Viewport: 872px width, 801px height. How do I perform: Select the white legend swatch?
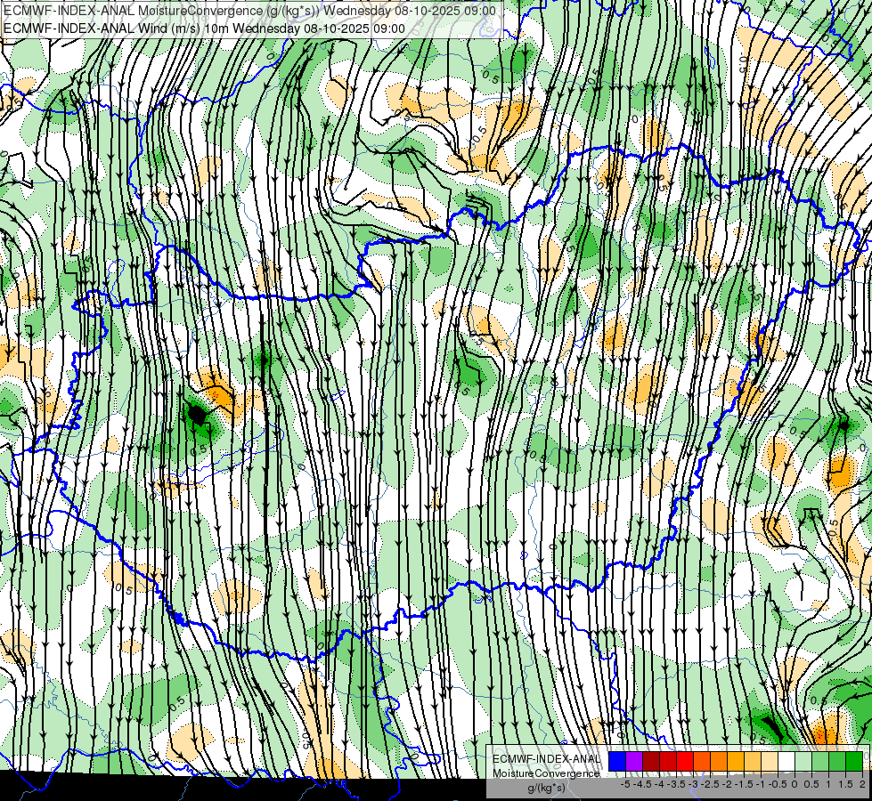[x=786, y=761]
